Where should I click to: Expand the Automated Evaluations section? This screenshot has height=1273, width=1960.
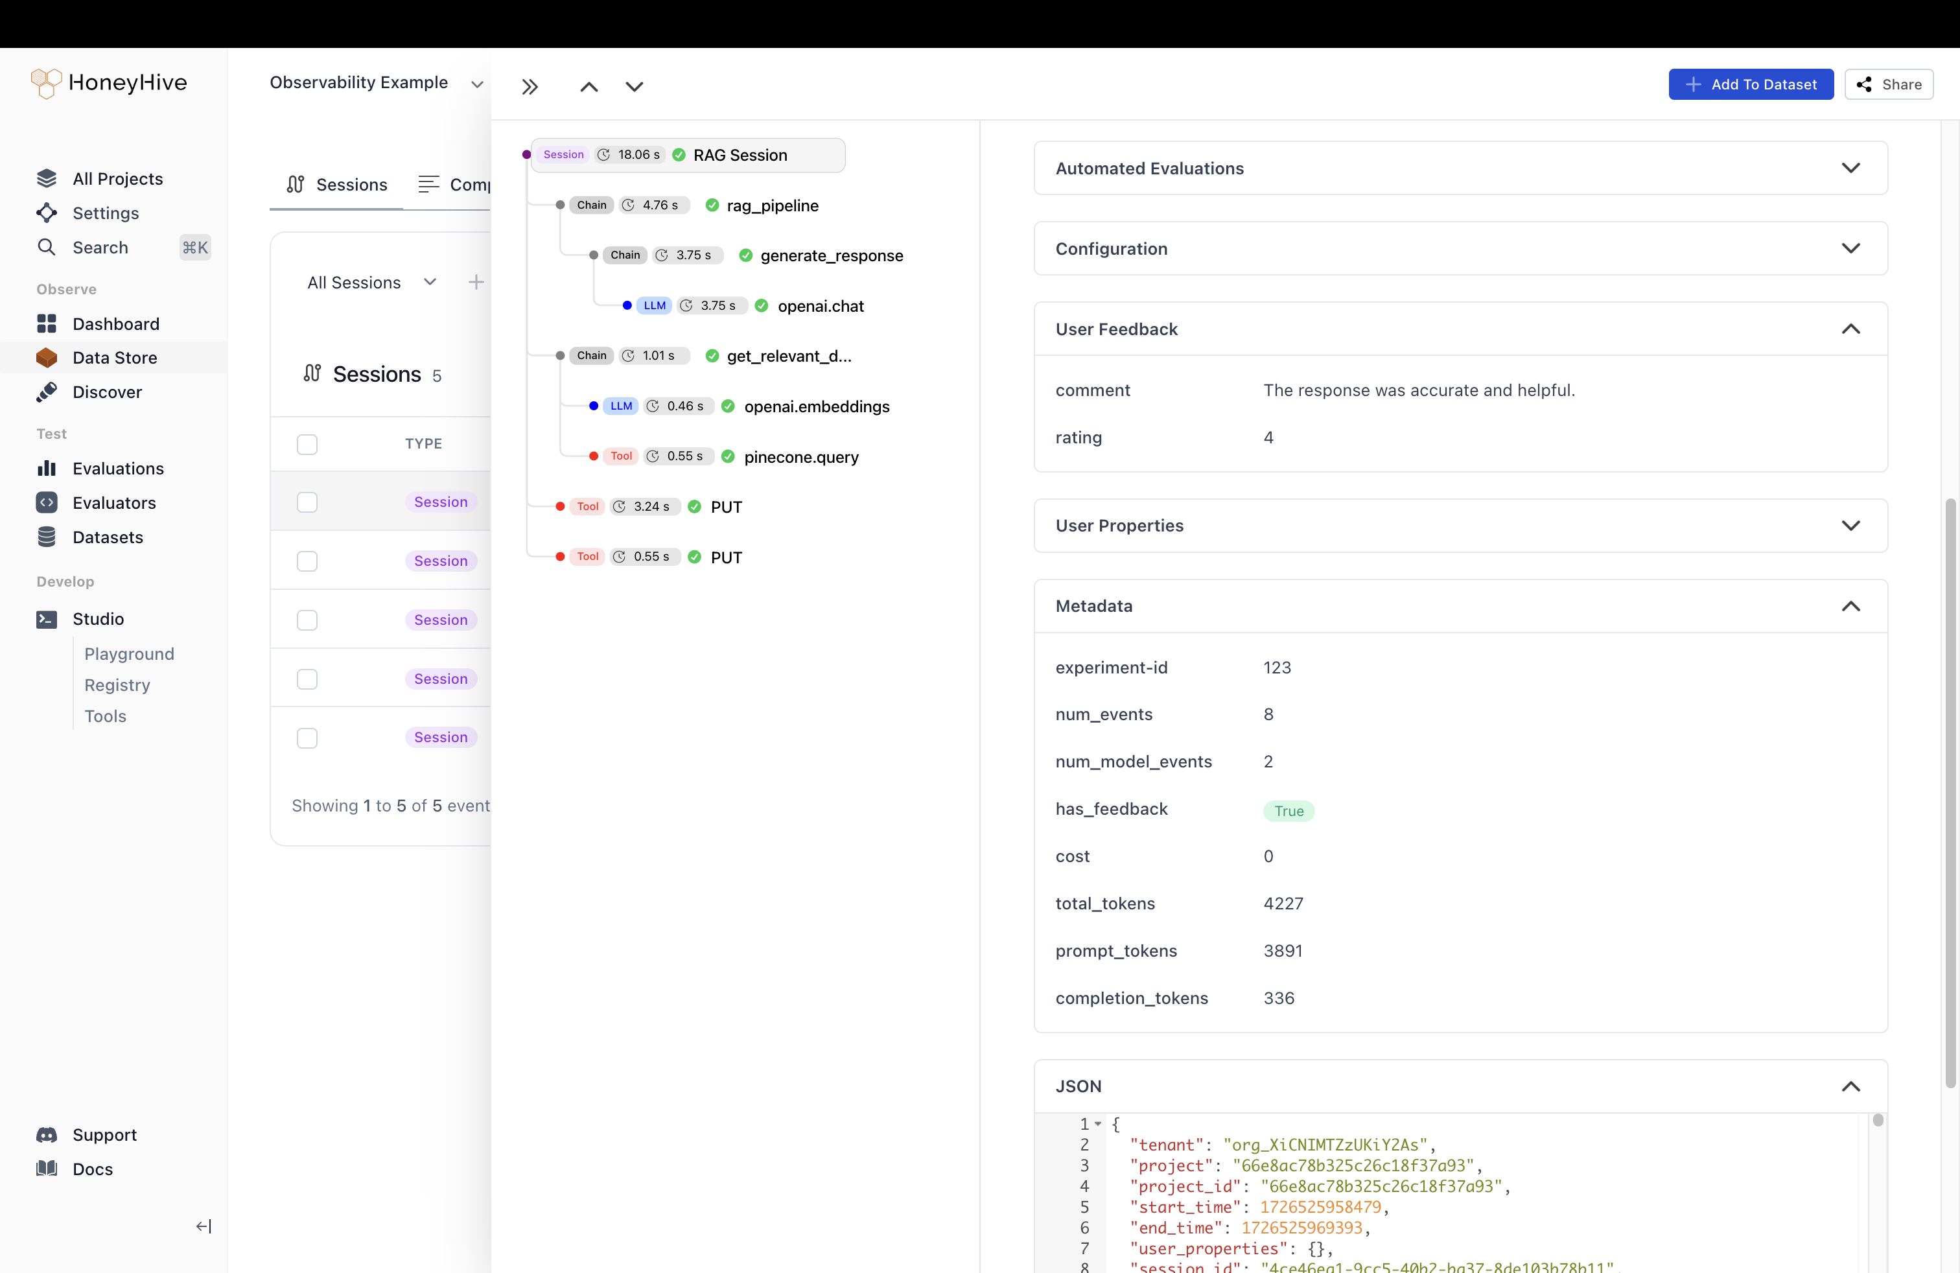point(1850,168)
